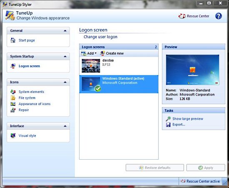Image resolution: width=229 pixels, height=188 pixels.
Task: Collapse the Interface section
Action: [x=65, y=126]
